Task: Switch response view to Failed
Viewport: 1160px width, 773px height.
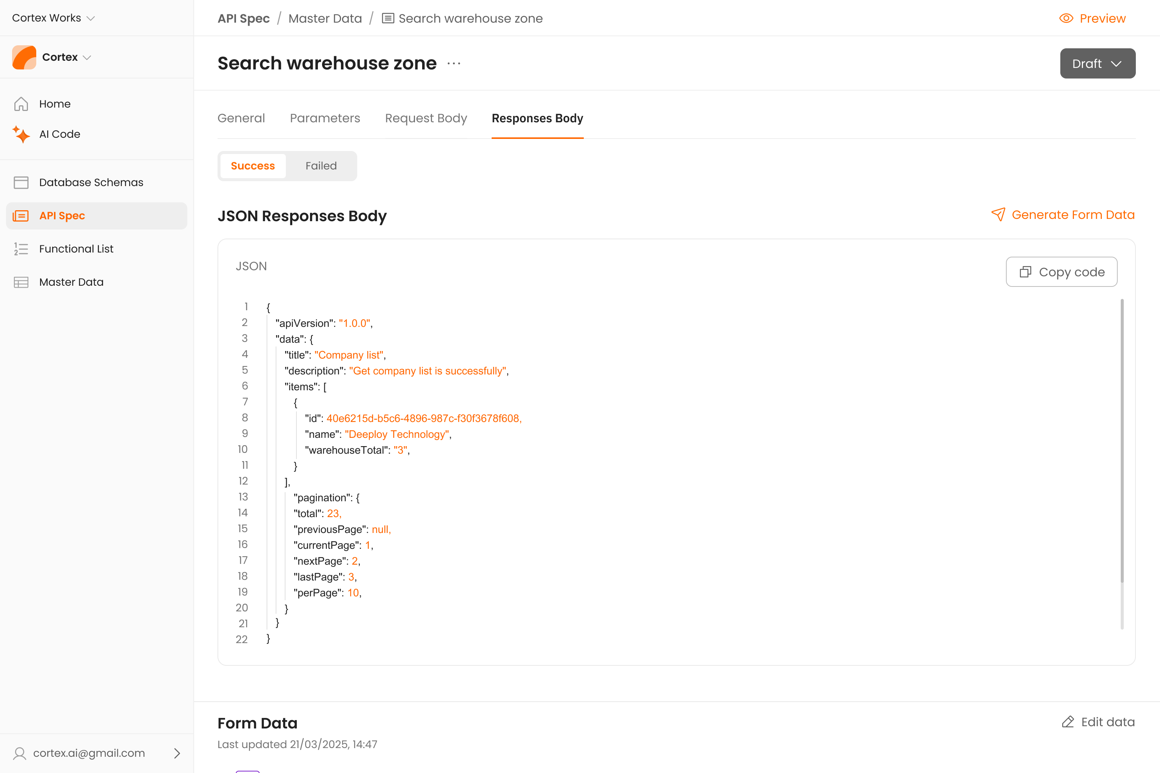Action: [321, 166]
